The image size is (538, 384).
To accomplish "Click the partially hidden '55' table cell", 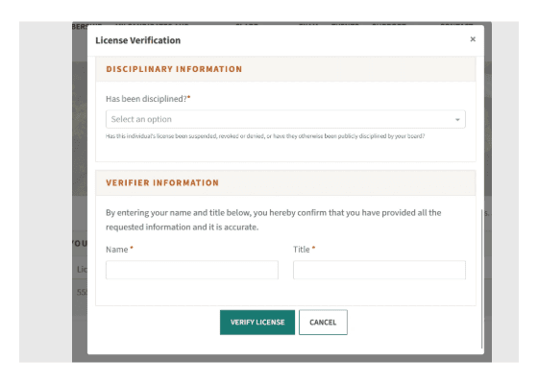I will click(x=82, y=292).
